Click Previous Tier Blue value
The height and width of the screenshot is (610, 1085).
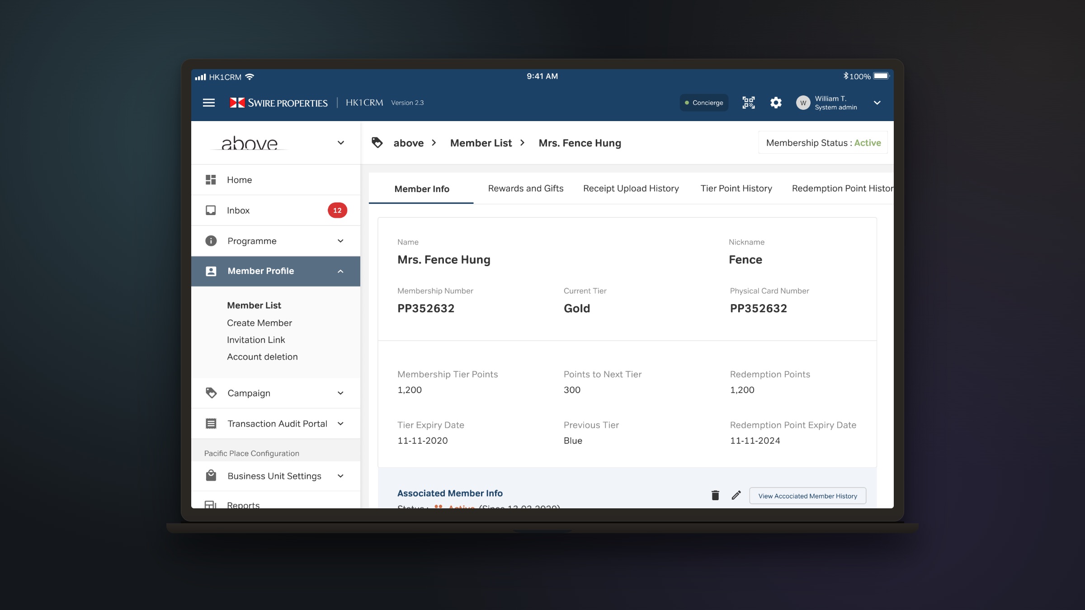pos(573,441)
